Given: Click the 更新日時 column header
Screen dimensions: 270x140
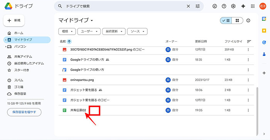Looking at the screenshot, I should pyautogui.click(x=201, y=42).
